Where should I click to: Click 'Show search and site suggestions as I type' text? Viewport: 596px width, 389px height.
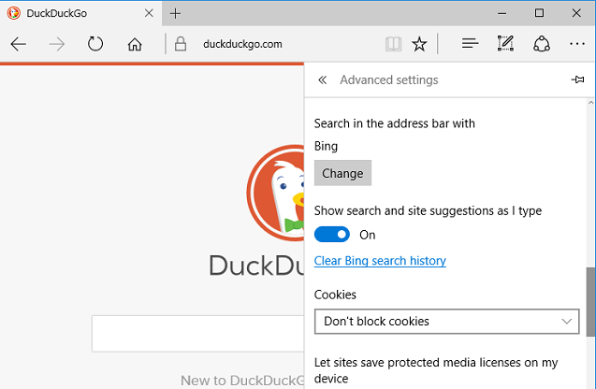click(428, 210)
